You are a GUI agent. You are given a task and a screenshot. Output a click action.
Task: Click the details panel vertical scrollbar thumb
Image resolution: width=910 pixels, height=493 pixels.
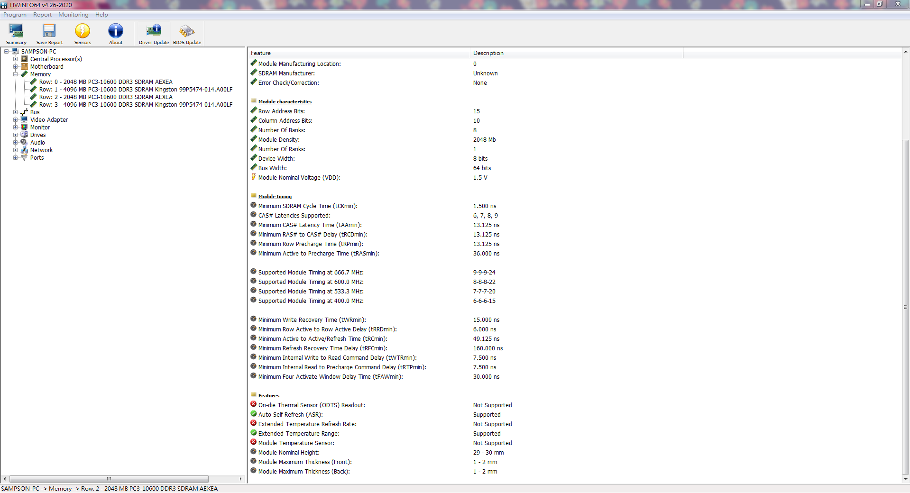point(905,307)
